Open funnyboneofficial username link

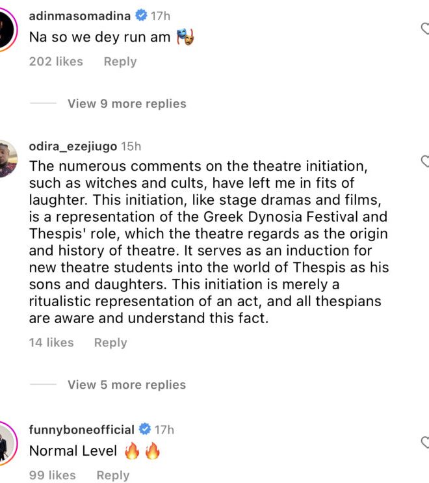[x=82, y=430]
